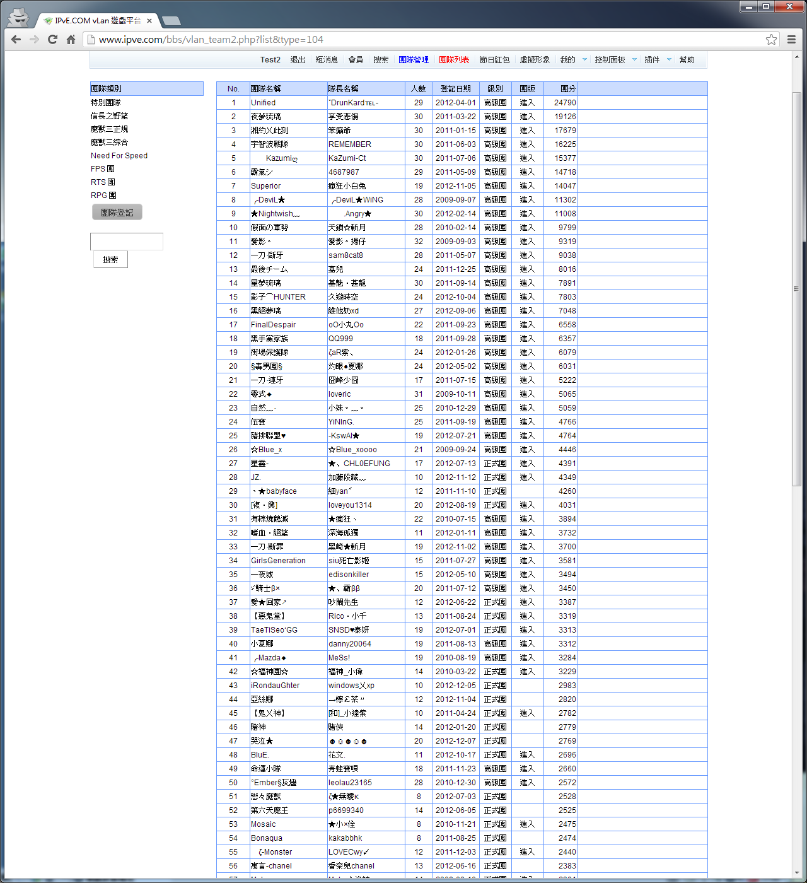Screen dimensions: 807x883
Task: Select the 魔獸三正規 category
Action: click(110, 129)
